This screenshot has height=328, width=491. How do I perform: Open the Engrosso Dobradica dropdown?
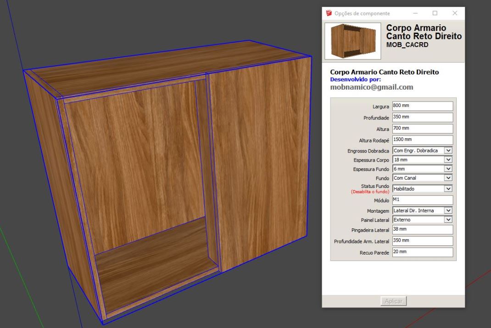click(x=448, y=150)
